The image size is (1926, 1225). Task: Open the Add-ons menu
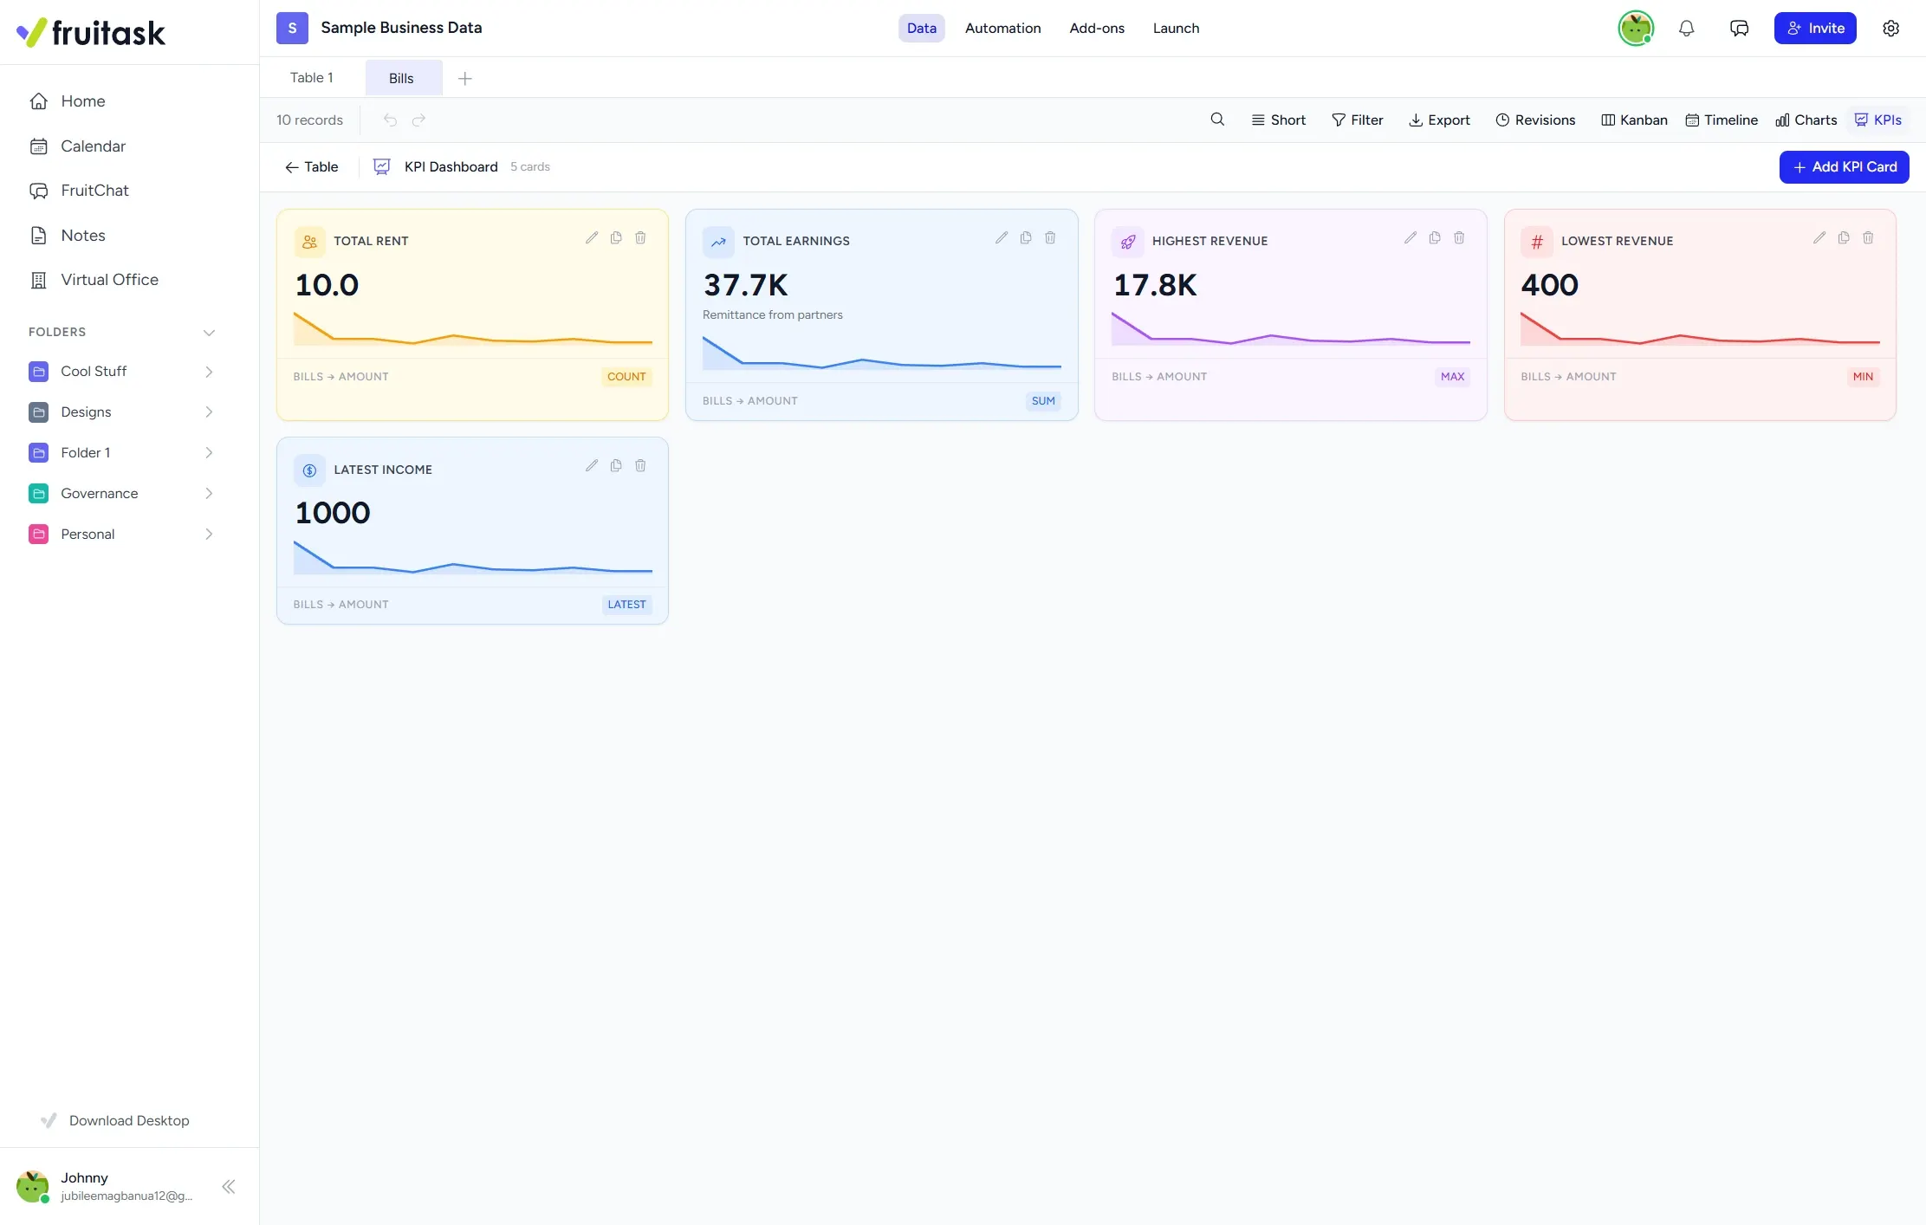[x=1097, y=28]
